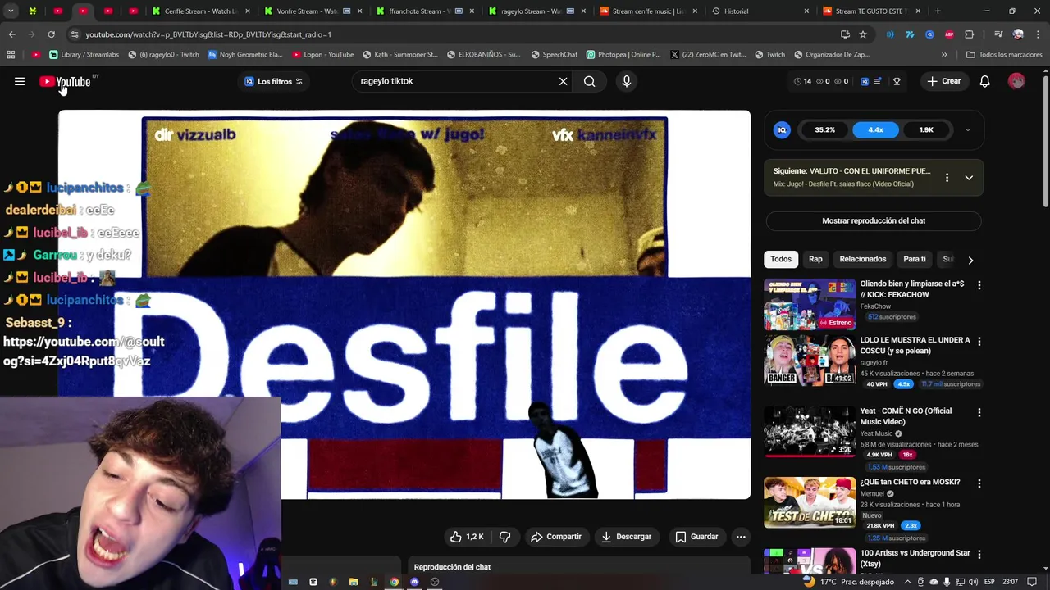Click the vidIQ clock counter showing 14
This screenshot has height=590, width=1050.
tap(802, 81)
